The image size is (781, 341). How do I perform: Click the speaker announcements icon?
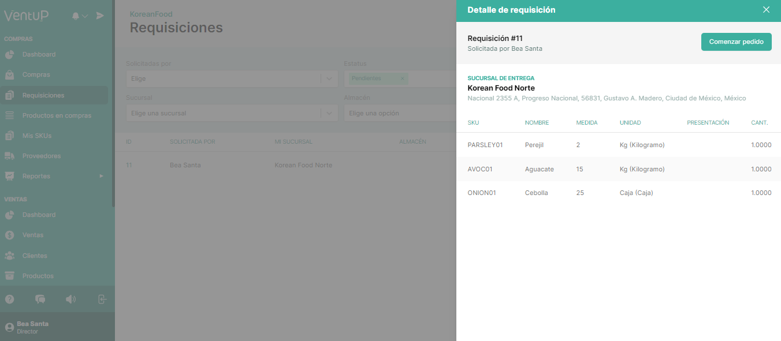click(x=70, y=299)
